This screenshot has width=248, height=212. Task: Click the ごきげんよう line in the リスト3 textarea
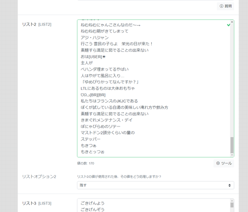92,203
